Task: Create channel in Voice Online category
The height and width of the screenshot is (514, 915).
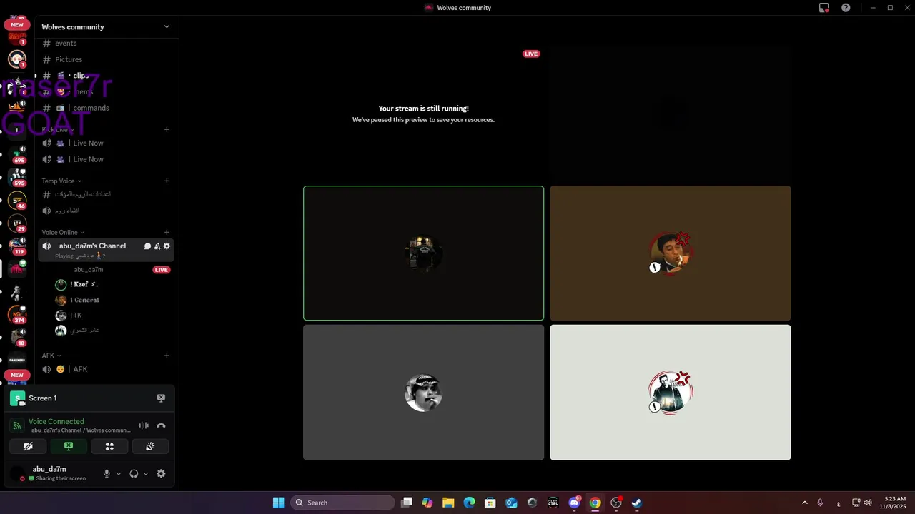Action: point(167,232)
